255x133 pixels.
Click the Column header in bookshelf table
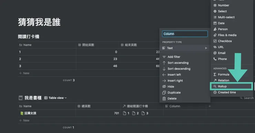point(185,106)
